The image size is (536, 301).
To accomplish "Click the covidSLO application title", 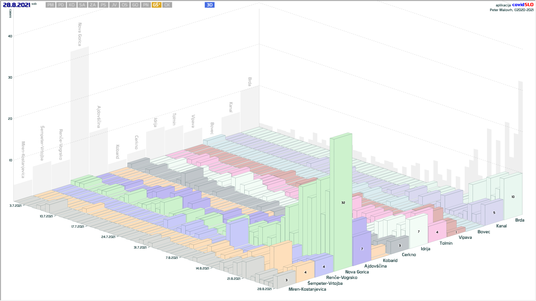I will pos(523,5).
